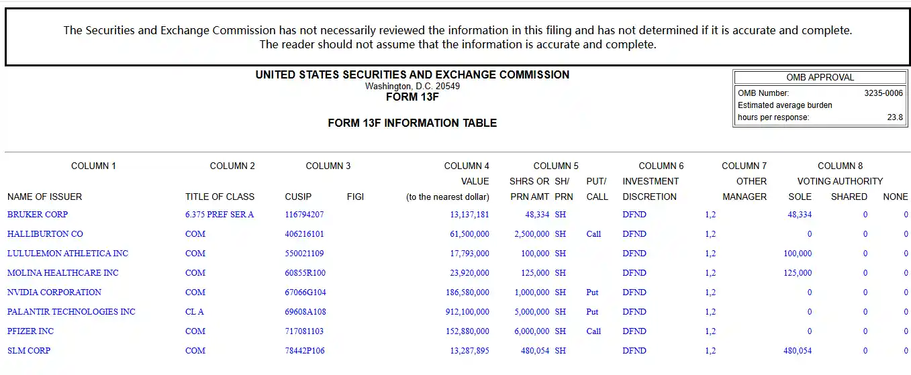Click the PFIZER INC issuer name
The image size is (911, 375).
point(31,331)
